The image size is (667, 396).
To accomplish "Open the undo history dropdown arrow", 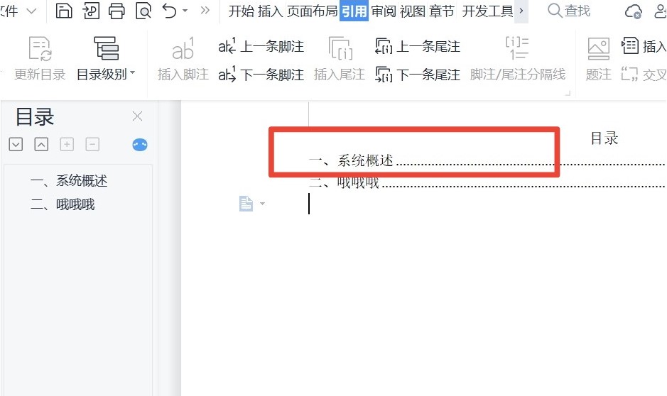I will pos(185,11).
